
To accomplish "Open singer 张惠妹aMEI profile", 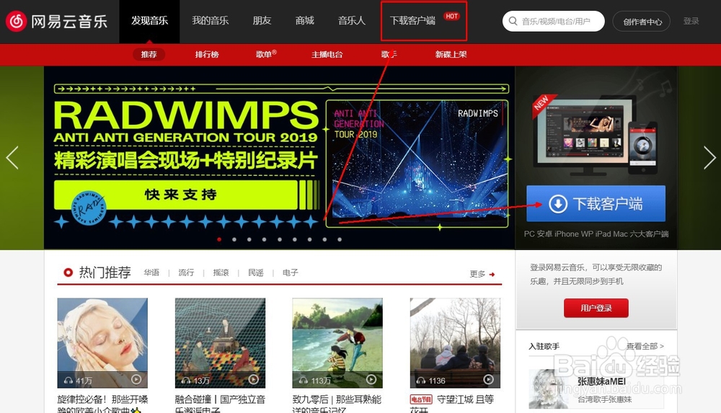I will pyautogui.click(x=601, y=381).
